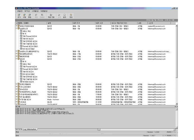Click the 시작 (Start) play icon
The width and height of the screenshot is (194, 140).
(59, 15)
